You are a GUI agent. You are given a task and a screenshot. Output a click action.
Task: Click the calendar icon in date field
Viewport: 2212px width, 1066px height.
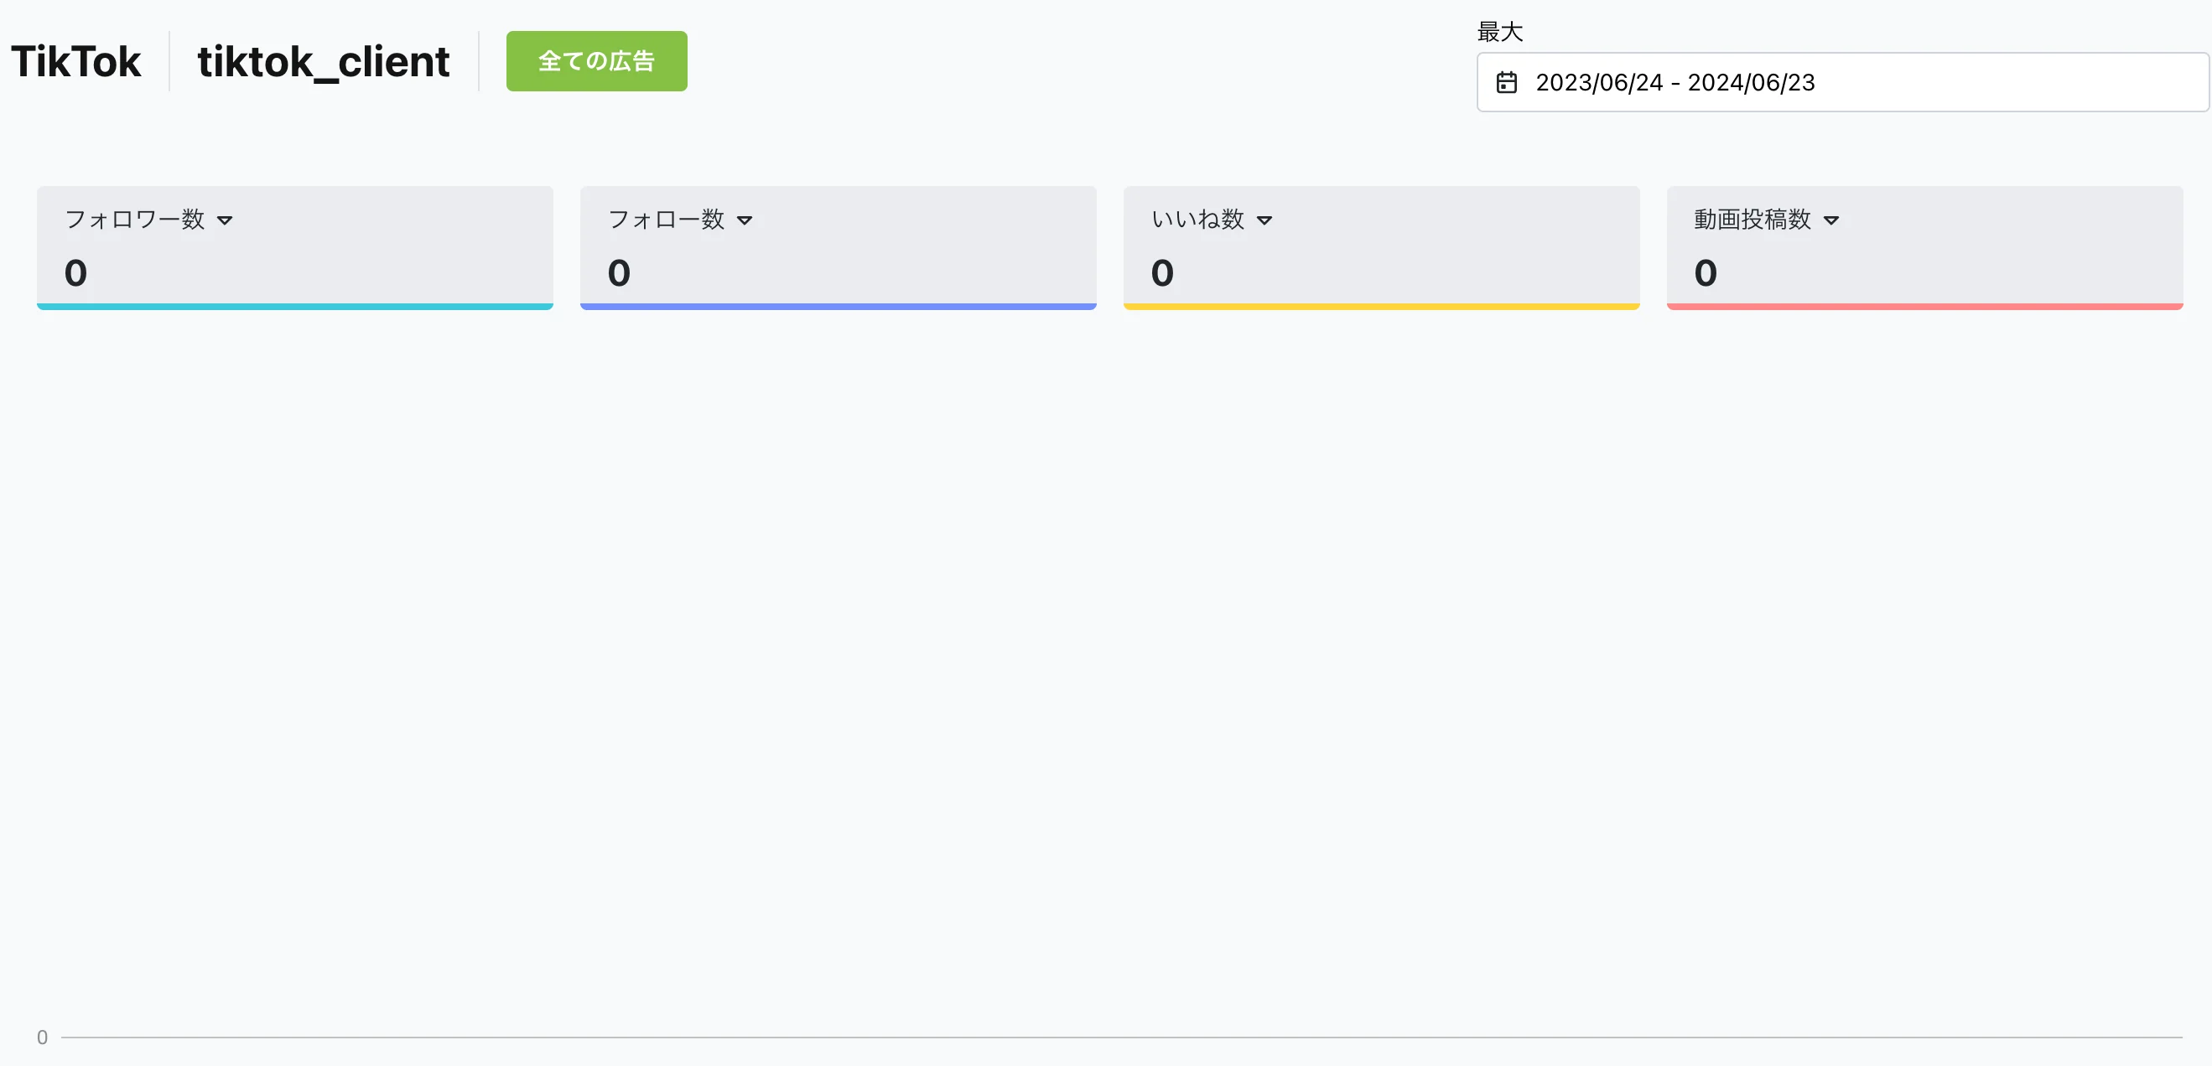(x=1506, y=82)
